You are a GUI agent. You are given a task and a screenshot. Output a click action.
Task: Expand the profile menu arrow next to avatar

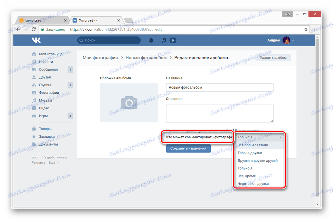point(293,40)
